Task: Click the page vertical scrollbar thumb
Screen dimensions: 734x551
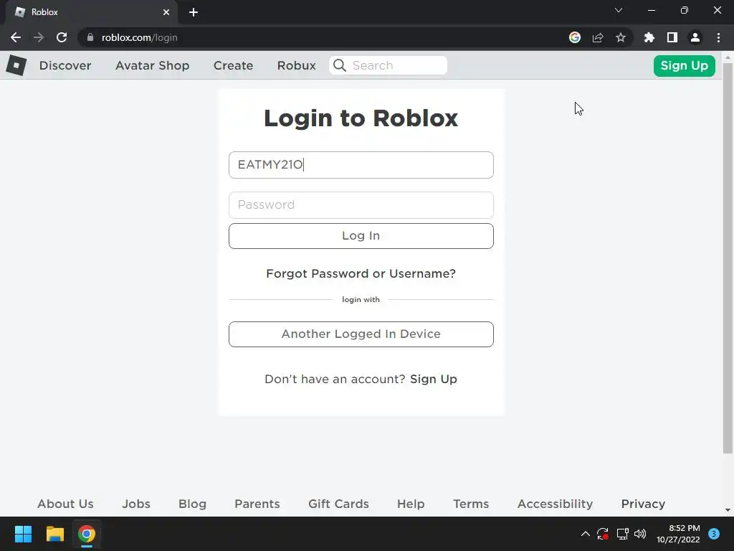Action: (x=728, y=258)
